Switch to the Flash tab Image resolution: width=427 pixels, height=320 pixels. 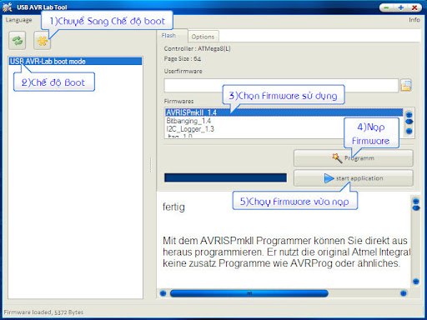click(168, 36)
